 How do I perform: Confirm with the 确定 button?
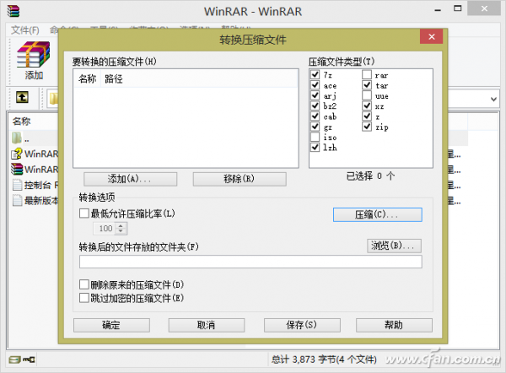click(x=111, y=325)
